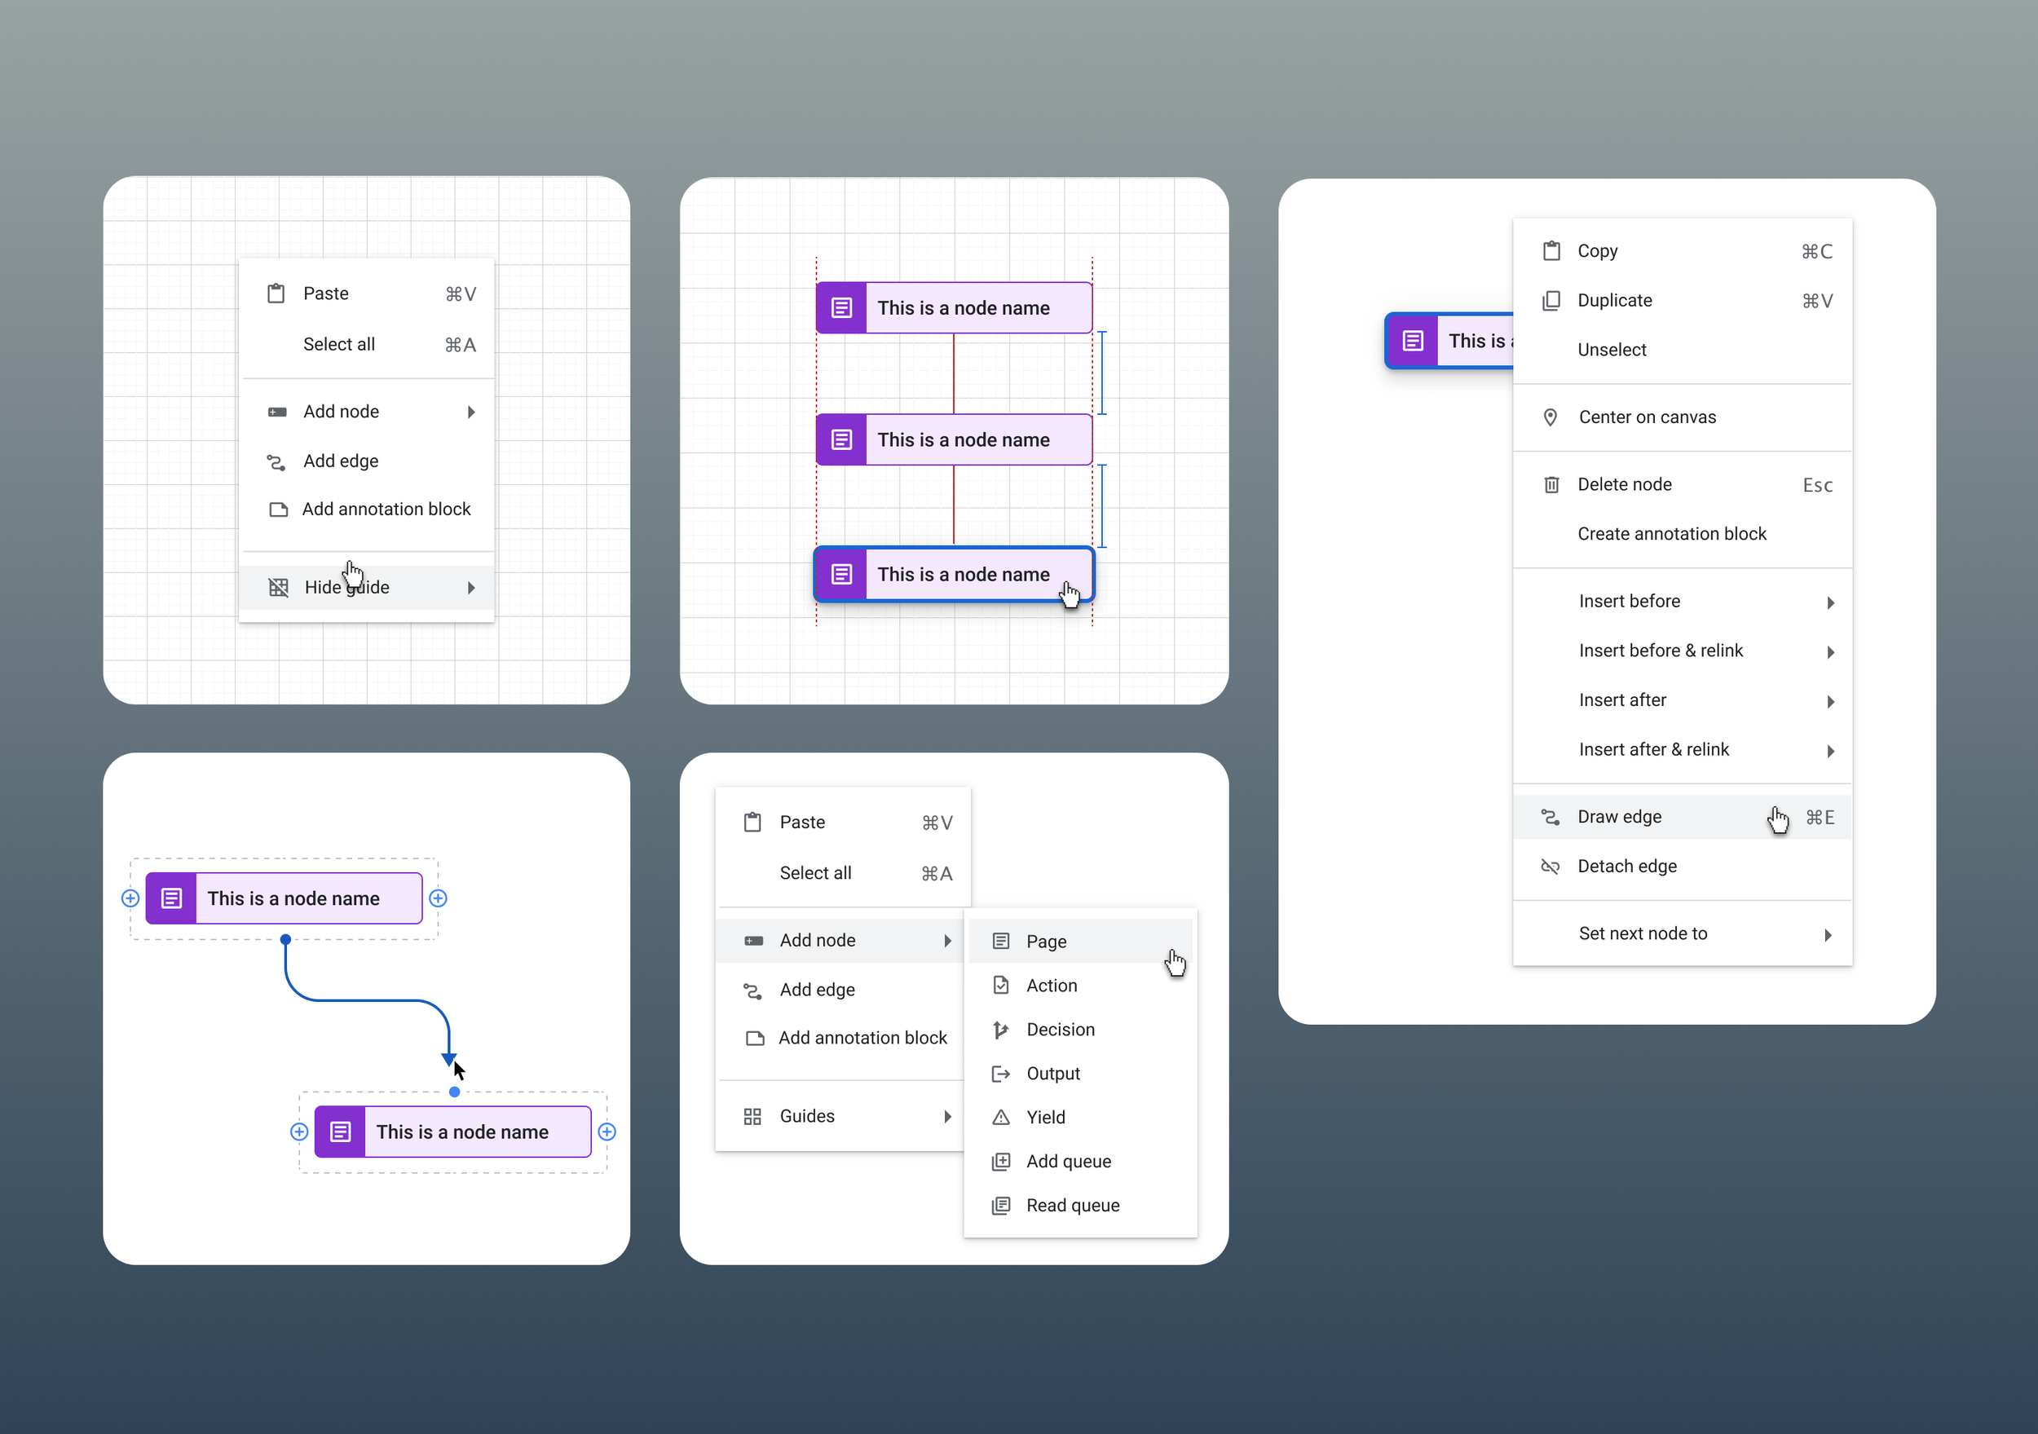Click Create annotation block entry
Viewport: 2038px width, 1434px height.
pos(1671,534)
